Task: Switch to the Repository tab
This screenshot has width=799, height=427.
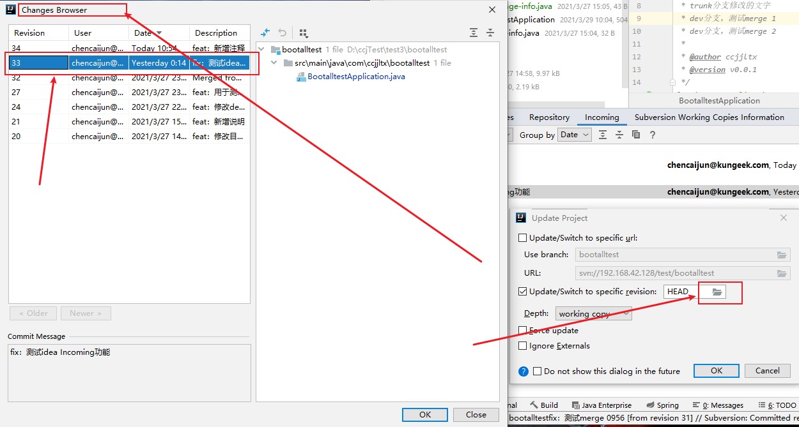Action: point(549,117)
